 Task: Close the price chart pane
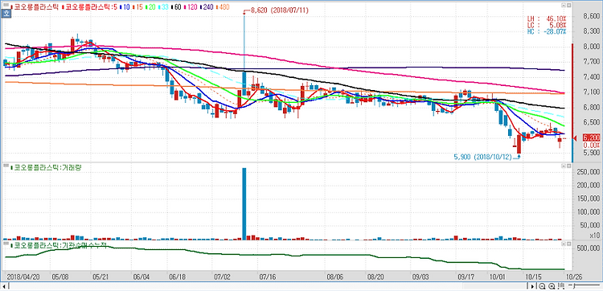(568, 6)
